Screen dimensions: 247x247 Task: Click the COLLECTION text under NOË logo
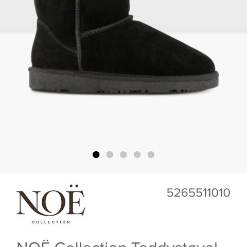coord(51,222)
